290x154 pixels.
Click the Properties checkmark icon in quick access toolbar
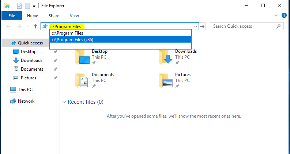pos(19,6)
